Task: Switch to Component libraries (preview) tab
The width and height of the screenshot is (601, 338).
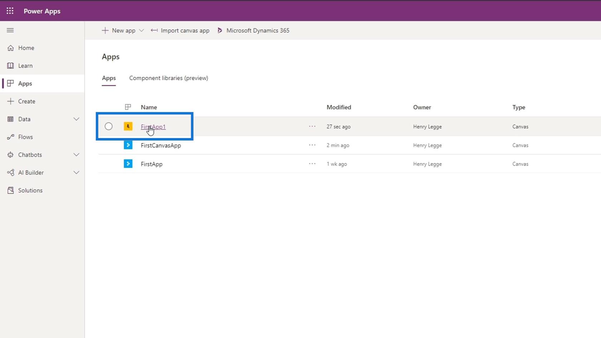Action: tap(168, 78)
